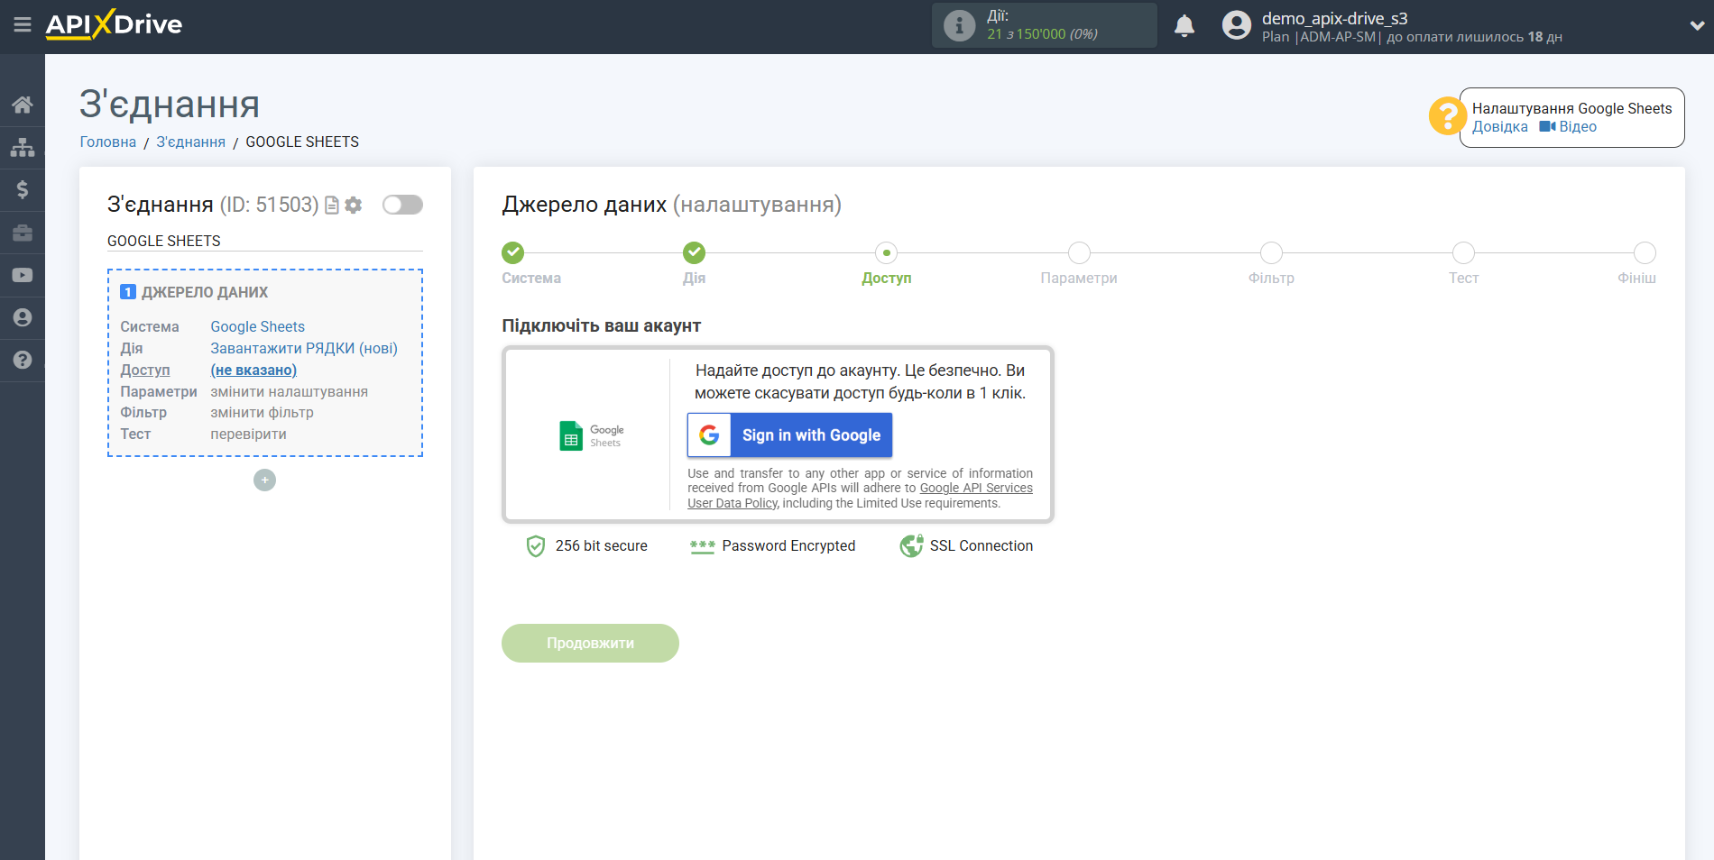Open the billing dollar sidebar icon
Viewport: 1714px width, 860px height.
[23, 189]
